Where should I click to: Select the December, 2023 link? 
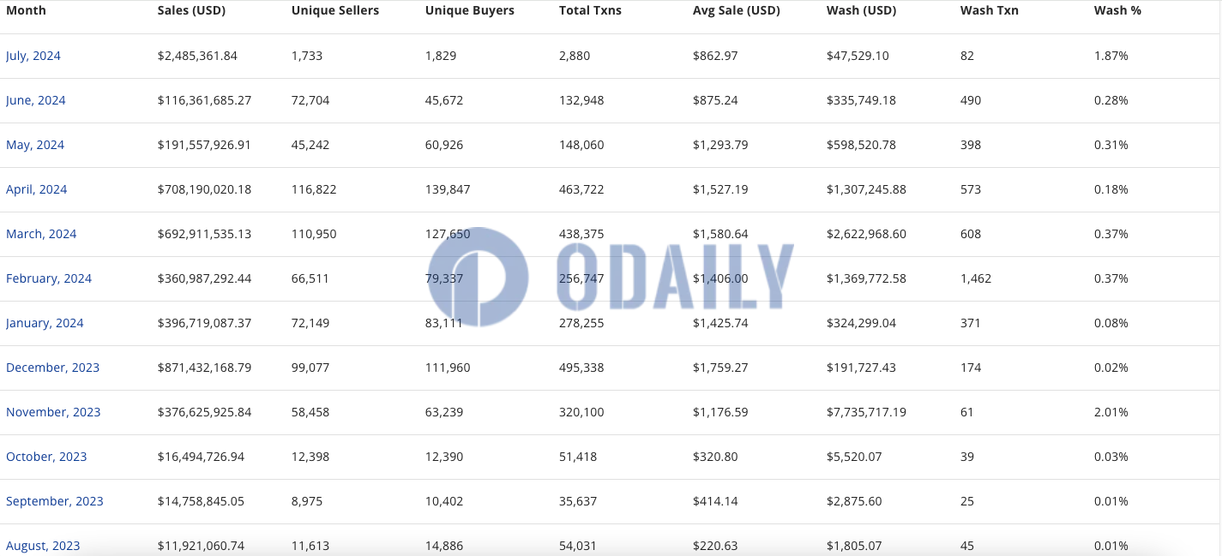coord(53,368)
